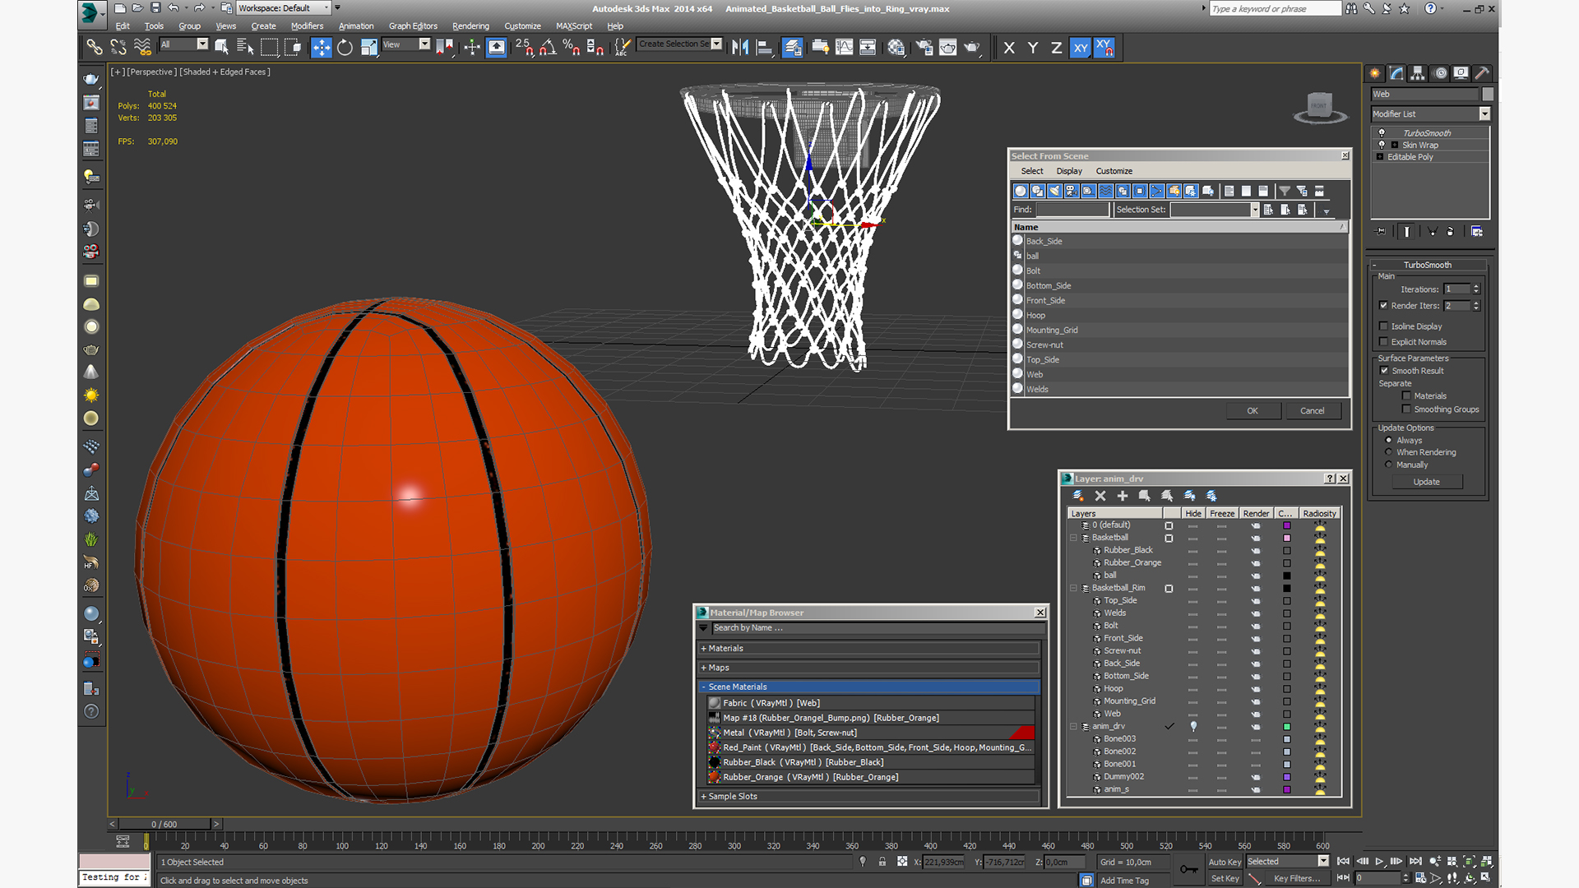
Task: Toggle Smooth Result checkbox in TurboSmooth
Action: pyautogui.click(x=1384, y=370)
